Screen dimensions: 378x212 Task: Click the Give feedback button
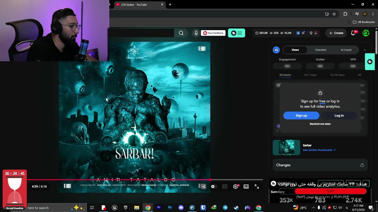coord(213,33)
